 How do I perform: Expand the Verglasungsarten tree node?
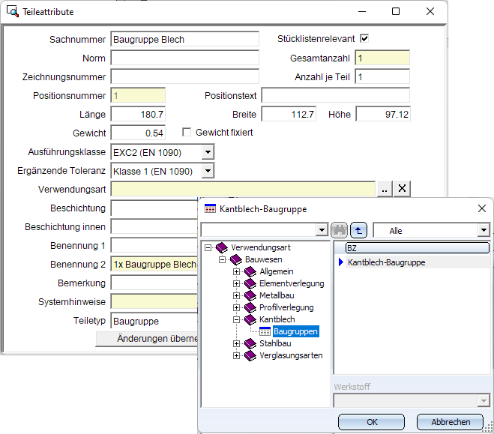pos(236,355)
